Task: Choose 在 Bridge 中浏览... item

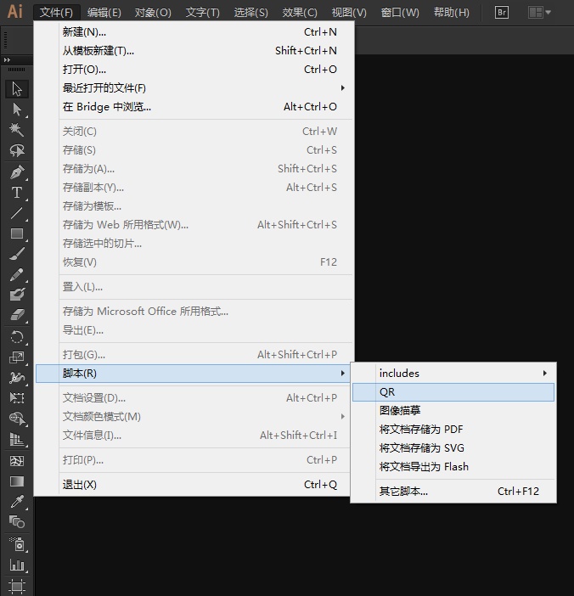Action: pos(194,107)
